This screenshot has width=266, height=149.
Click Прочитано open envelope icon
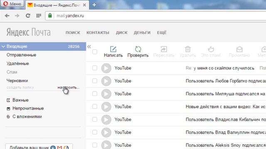click(239, 49)
